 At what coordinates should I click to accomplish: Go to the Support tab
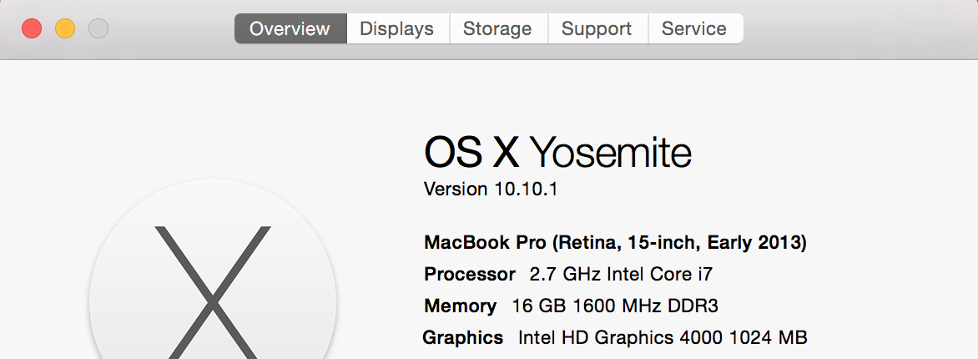(x=596, y=28)
